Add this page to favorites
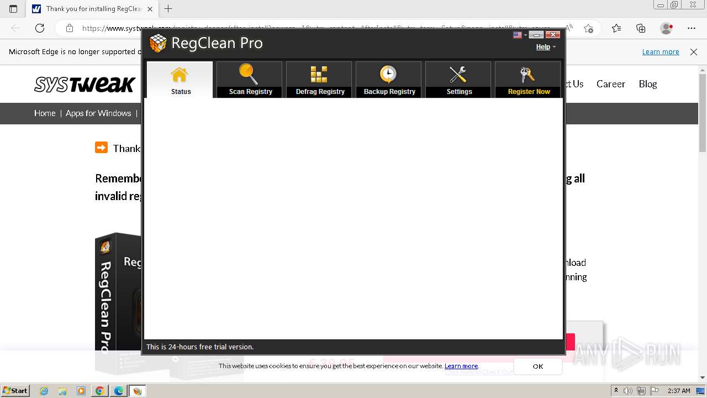 click(x=589, y=28)
